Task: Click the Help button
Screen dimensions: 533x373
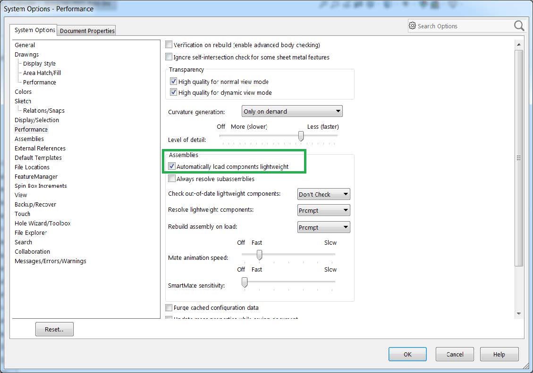Action: pos(499,354)
